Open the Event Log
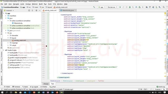Screen dimensions: 168x94 pos(161,87)
